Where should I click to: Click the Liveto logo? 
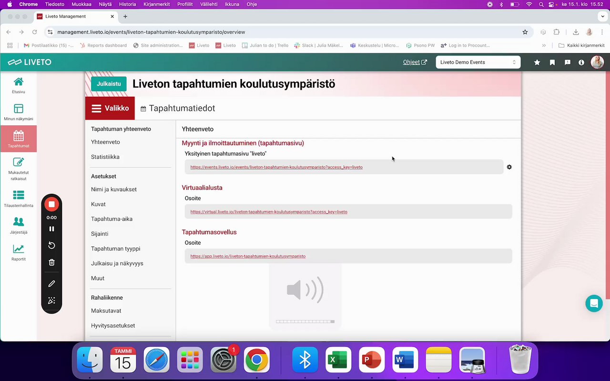tap(30, 62)
